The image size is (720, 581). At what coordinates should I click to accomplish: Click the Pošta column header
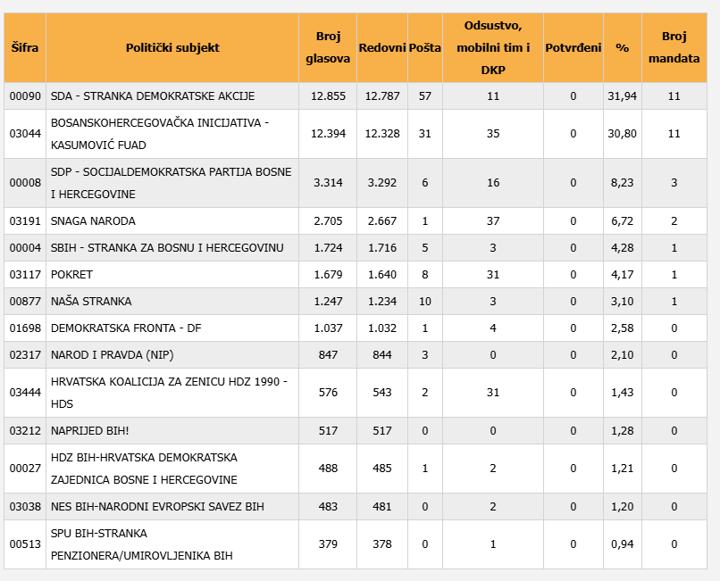tap(424, 48)
